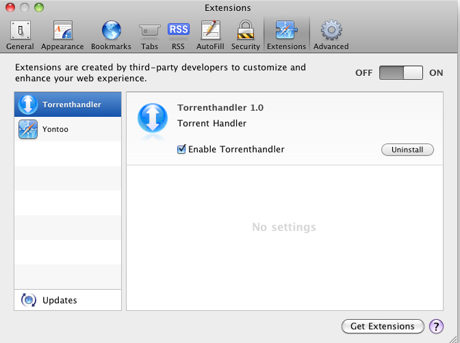Viewport: 460px width, 343px height.
Task: Open the Updates section
Action: 60,300
